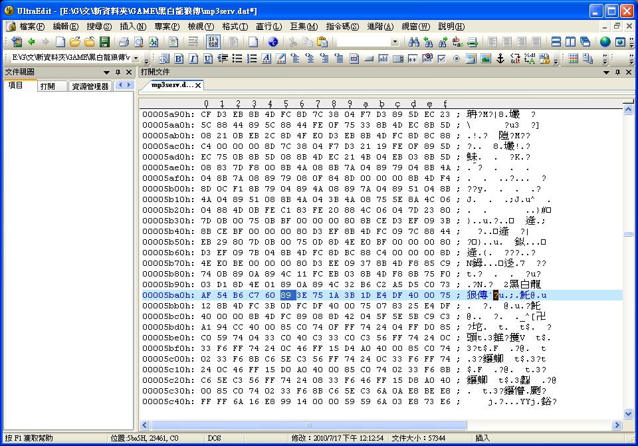The height and width of the screenshot is (446, 638).
Task: Click the Replace icon with red abc
Action: coord(458,41)
